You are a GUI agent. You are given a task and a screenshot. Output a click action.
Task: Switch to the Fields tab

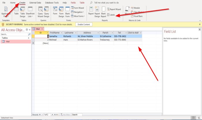[x=73, y=3]
